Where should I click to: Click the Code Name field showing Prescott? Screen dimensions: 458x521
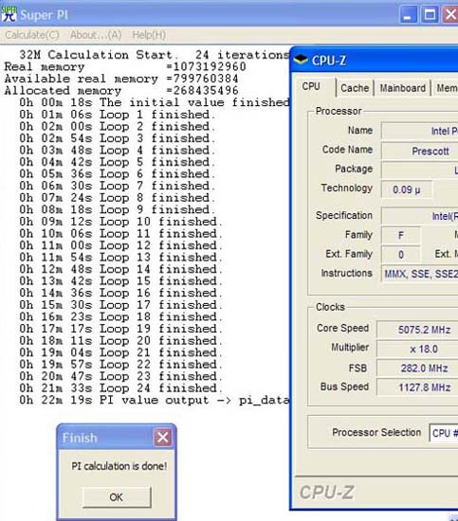tap(420, 152)
